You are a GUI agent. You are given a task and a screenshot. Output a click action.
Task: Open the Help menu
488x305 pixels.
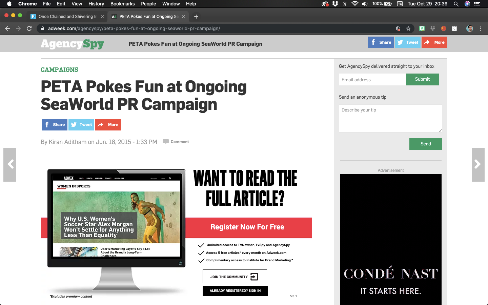tap(191, 4)
